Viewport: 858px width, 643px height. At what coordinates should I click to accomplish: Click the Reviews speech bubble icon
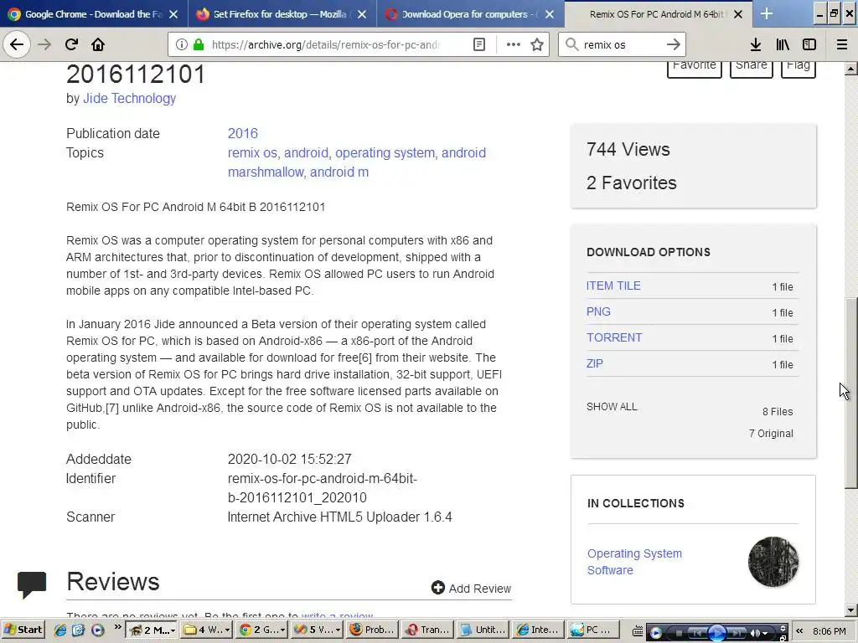coord(32,584)
